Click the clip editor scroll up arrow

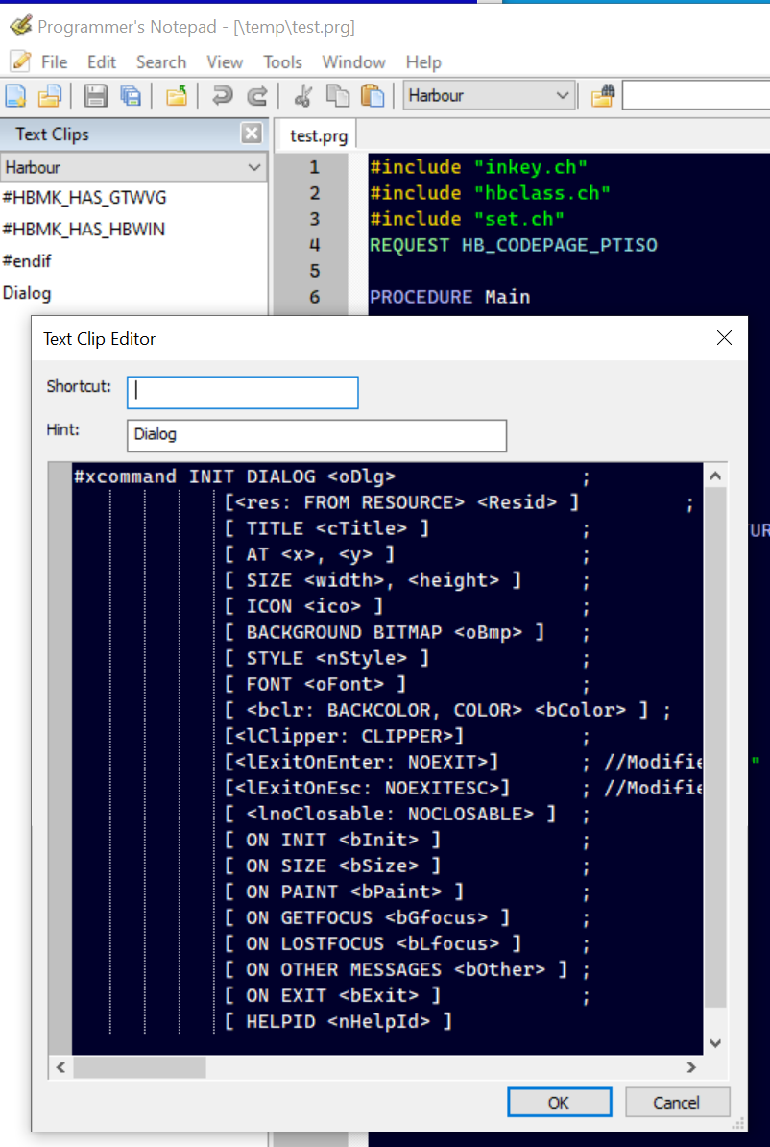[715, 476]
